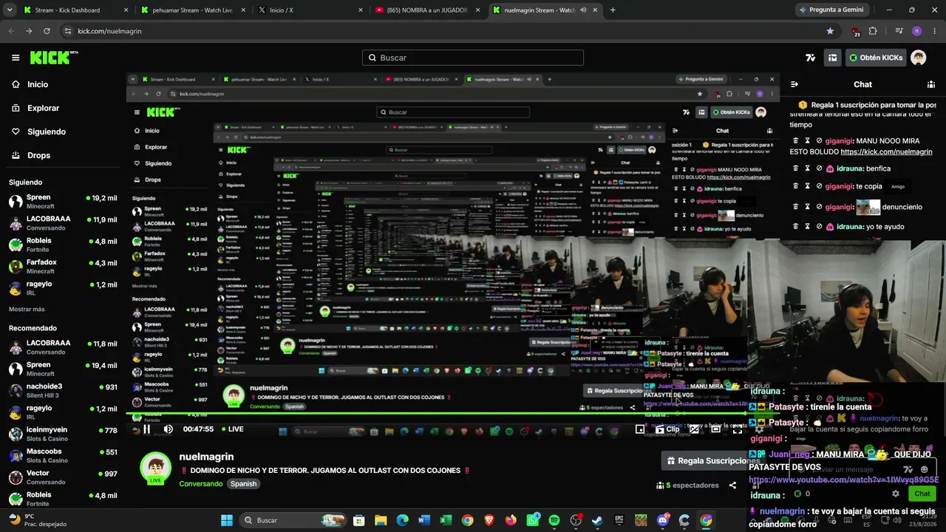Open WhatsApp from the taskbar
The height and width of the screenshot is (532, 946).
point(533,520)
